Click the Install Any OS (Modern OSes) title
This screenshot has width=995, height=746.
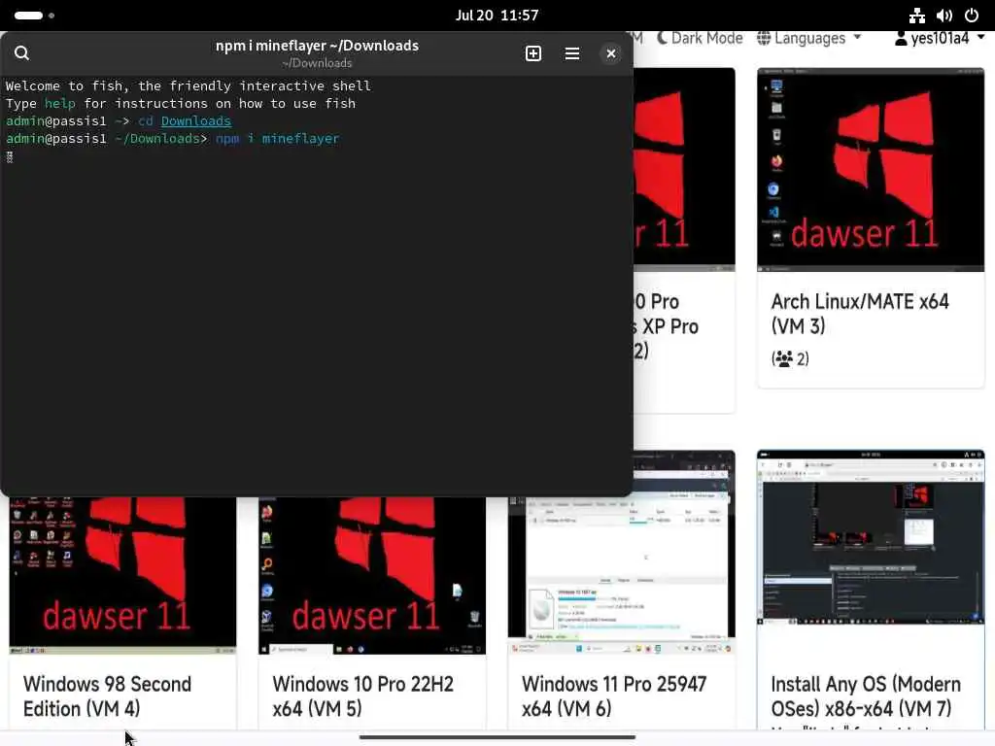point(866,695)
